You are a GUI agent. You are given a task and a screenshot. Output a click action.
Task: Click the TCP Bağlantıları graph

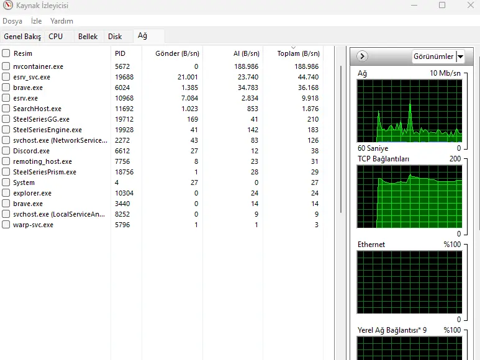[409, 197]
